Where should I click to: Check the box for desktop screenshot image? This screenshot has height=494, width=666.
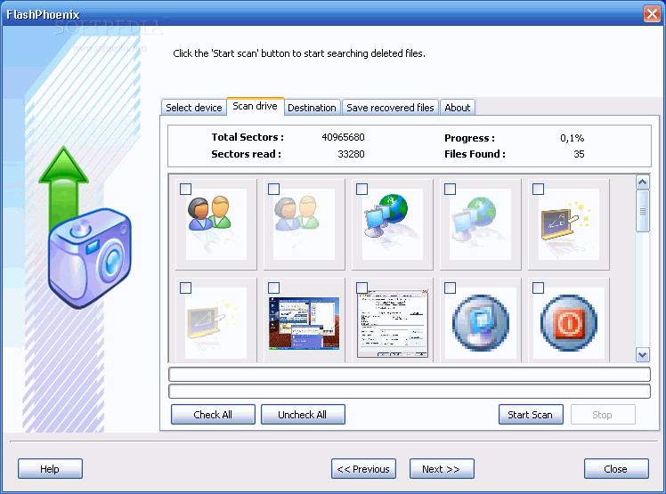coord(274,288)
